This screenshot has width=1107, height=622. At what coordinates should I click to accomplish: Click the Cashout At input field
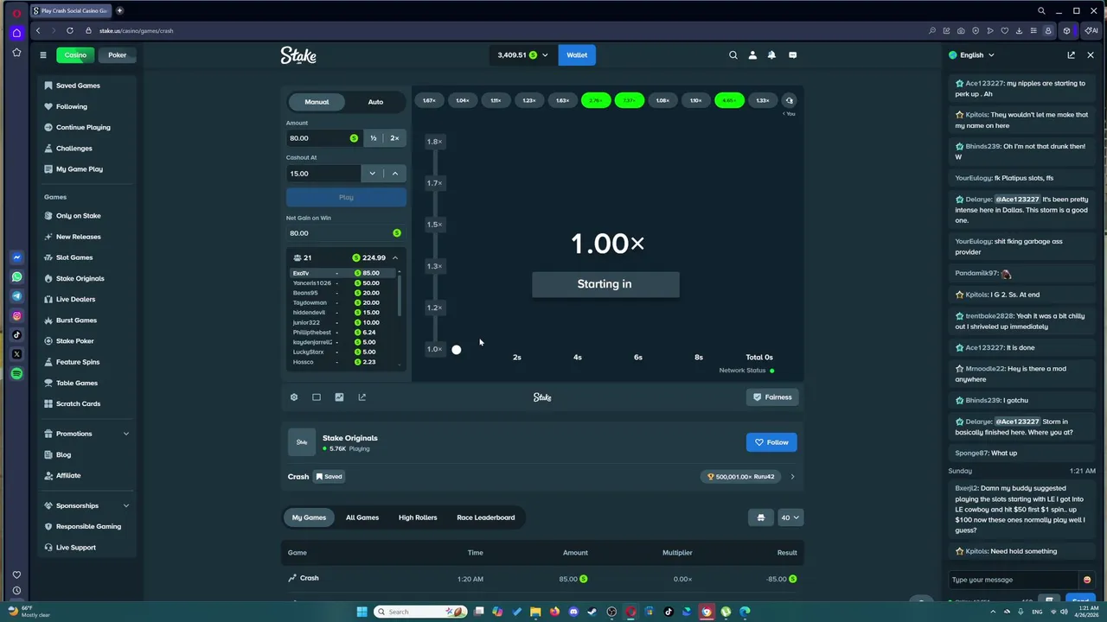point(323,174)
